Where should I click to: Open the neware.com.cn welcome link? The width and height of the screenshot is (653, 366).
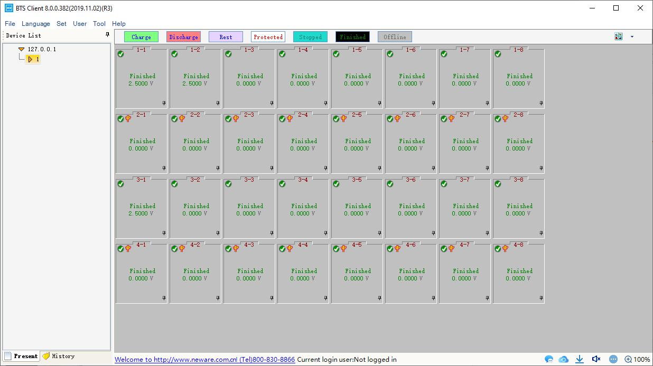205,360
